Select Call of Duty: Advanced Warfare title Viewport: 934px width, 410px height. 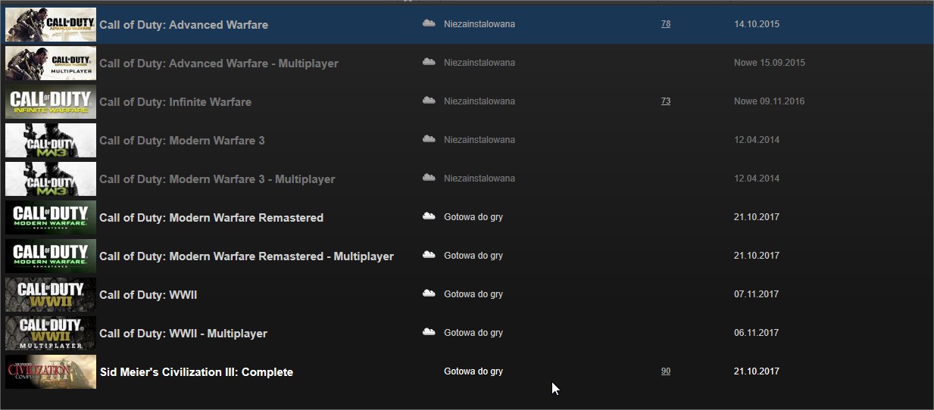point(184,25)
